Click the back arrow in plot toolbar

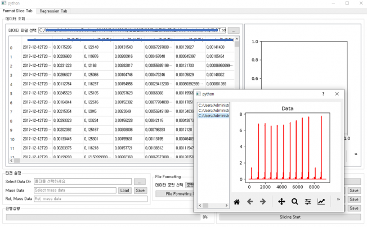click(x=250, y=201)
